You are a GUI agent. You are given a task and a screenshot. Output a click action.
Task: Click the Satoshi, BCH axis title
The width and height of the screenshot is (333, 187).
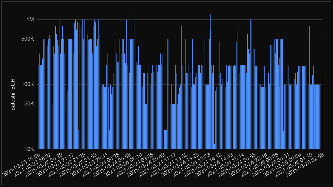(x=13, y=94)
